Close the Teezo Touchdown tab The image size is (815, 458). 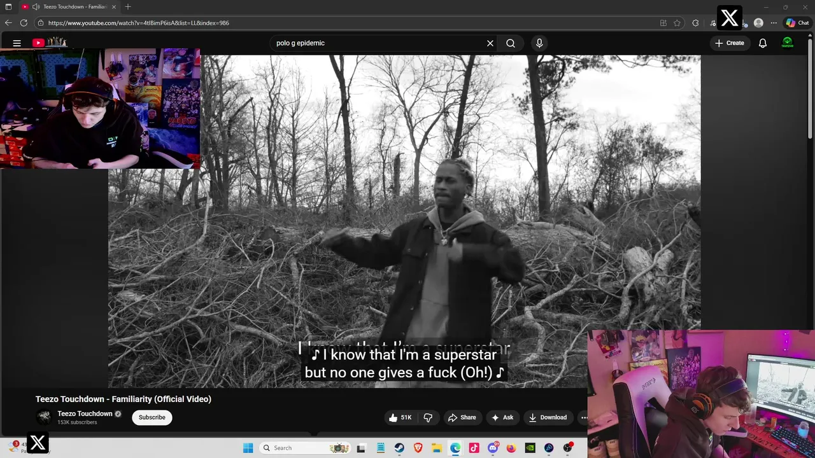coord(114,6)
